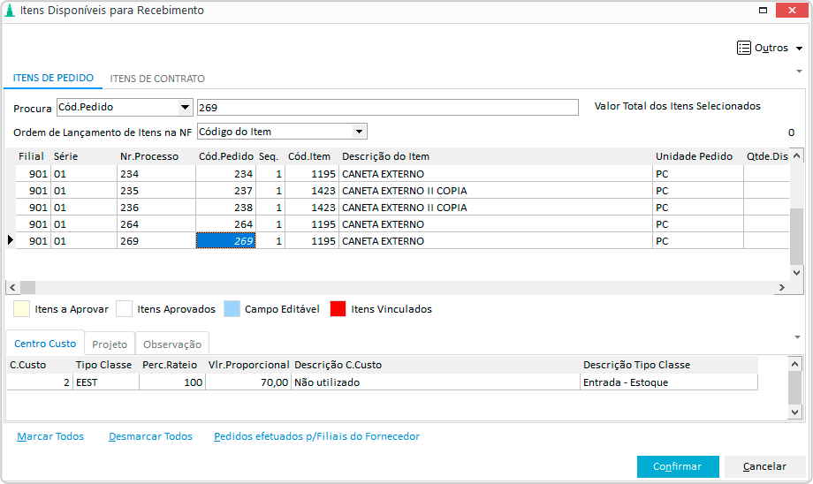Viewport: 813px width, 484px height.
Task: Open the Outros list icon menu
Action: 744,48
